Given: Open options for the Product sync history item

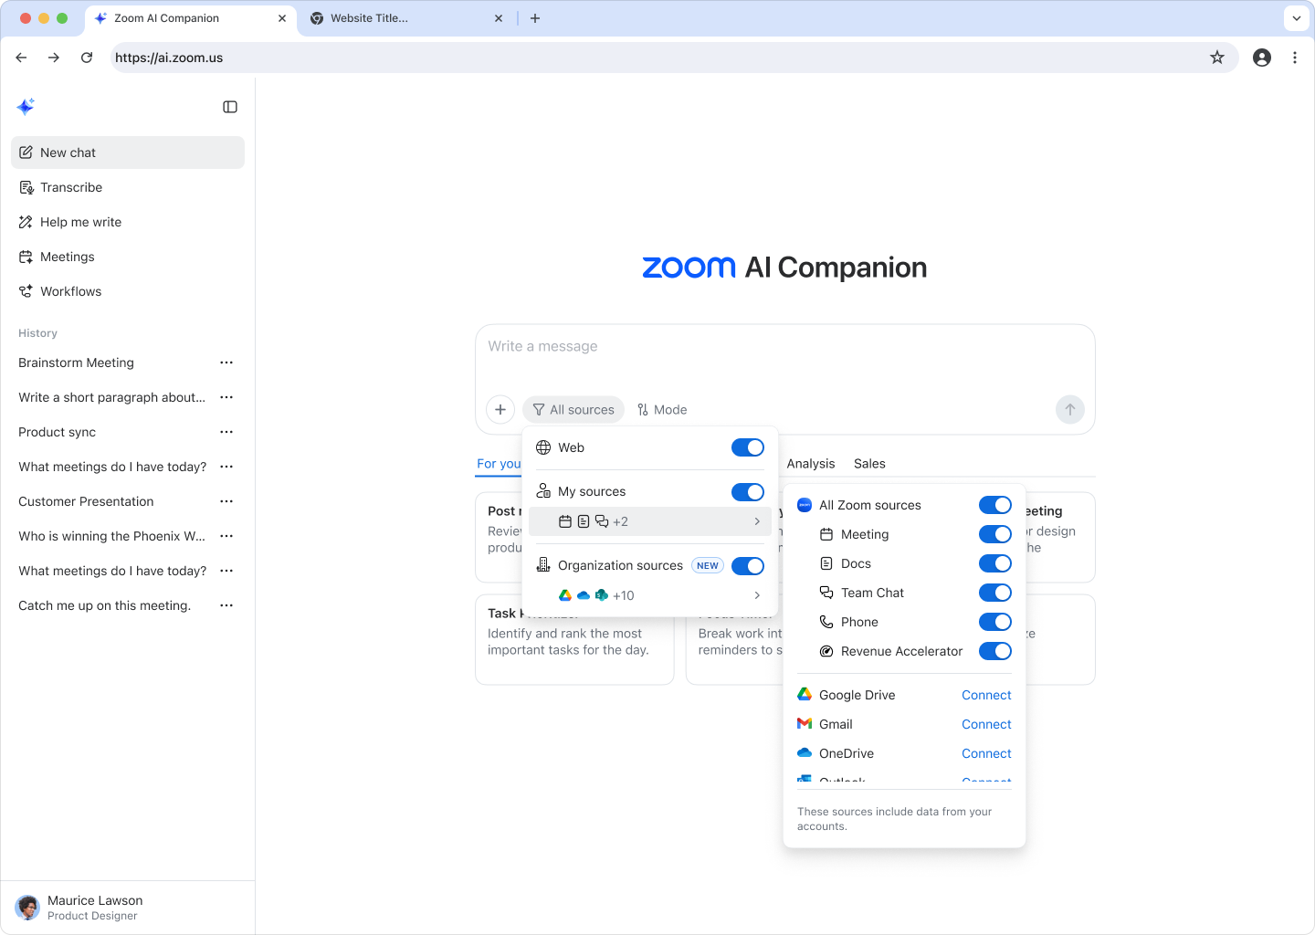Looking at the screenshot, I should click(x=226, y=432).
